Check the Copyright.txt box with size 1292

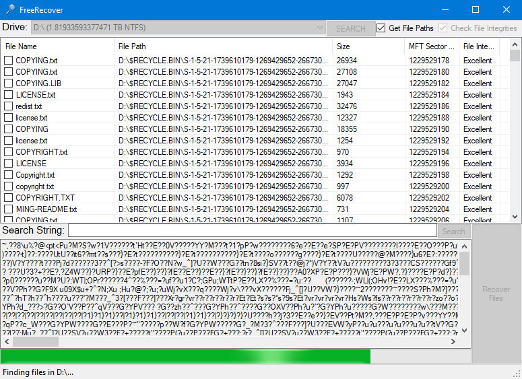tap(8, 175)
